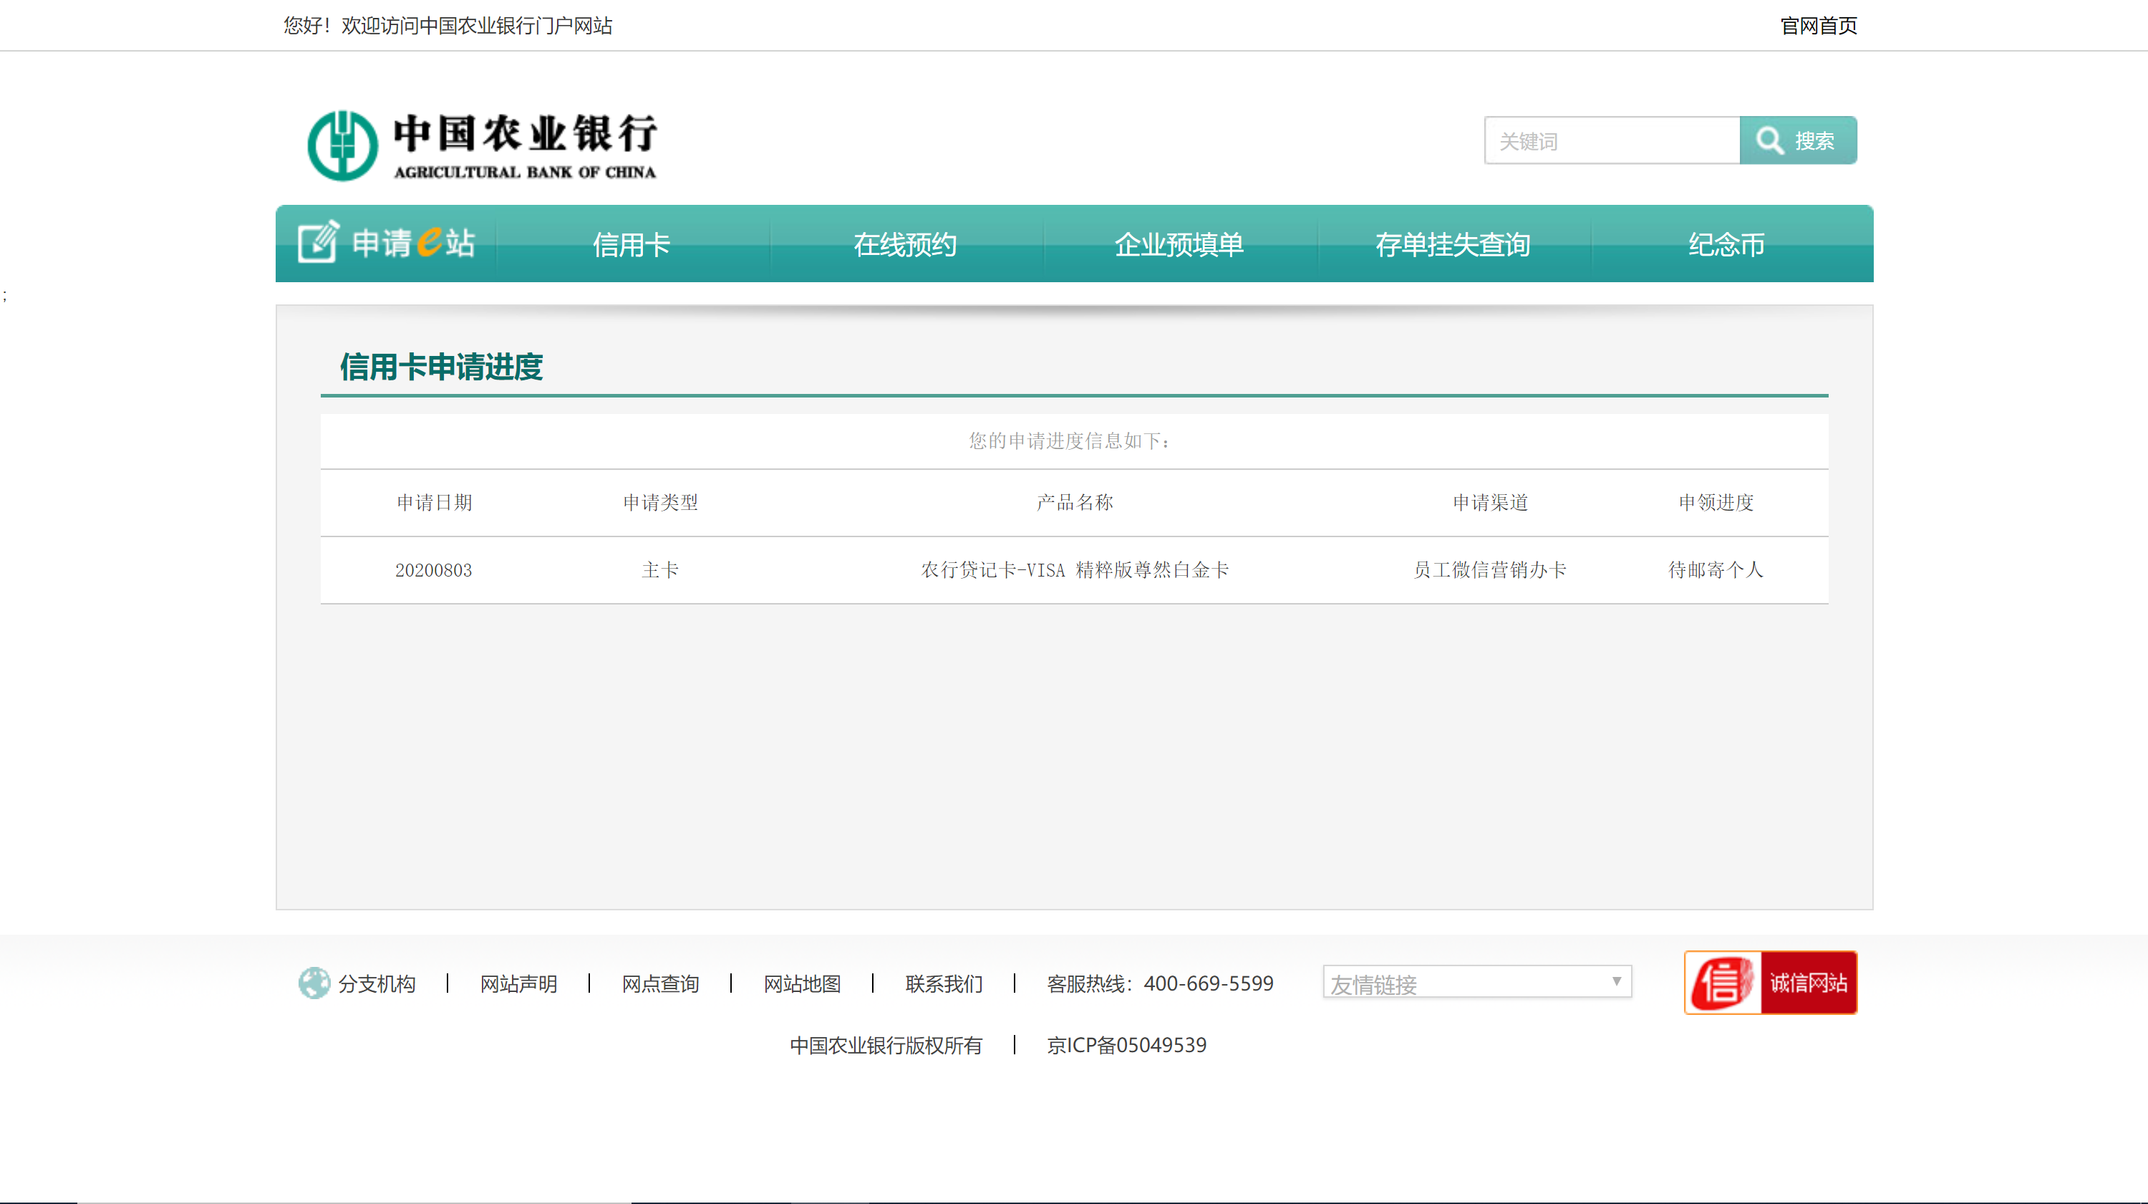Image resolution: width=2148 pixels, height=1204 pixels.
Task: Open the 分支机构 footer link
Action: point(377,983)
